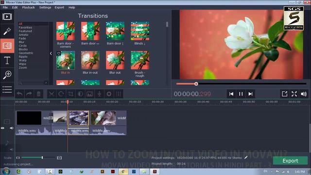Open the Chrome taskbar icon
This screenshot has height=175, width=311.
[x=123, y=172]
